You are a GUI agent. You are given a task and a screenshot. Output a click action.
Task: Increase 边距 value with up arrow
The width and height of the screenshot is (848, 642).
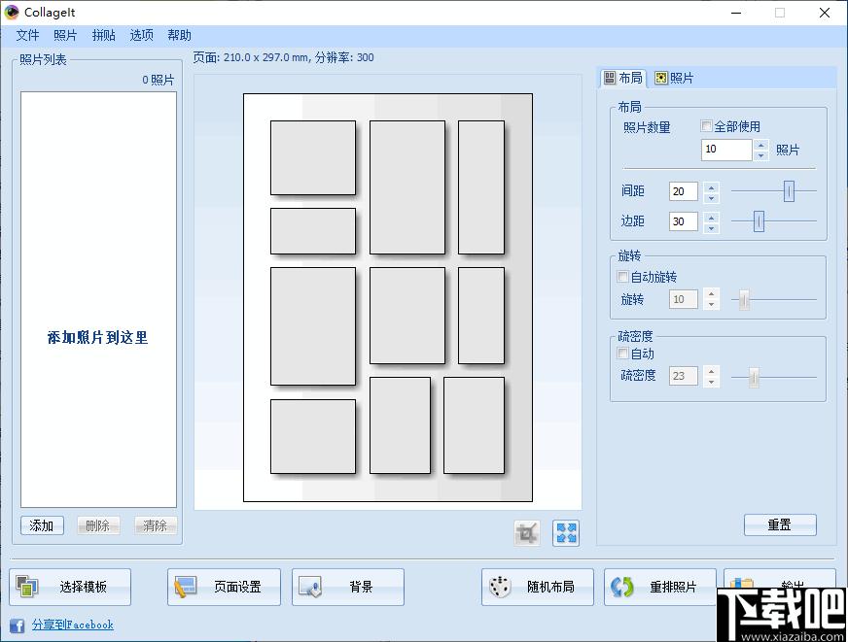711,217
